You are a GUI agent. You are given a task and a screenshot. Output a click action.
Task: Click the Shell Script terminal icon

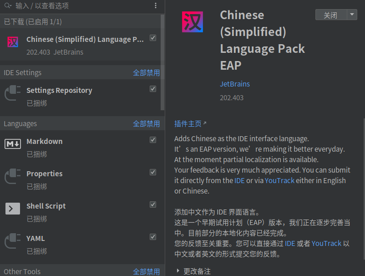click(x=13, y=209)
